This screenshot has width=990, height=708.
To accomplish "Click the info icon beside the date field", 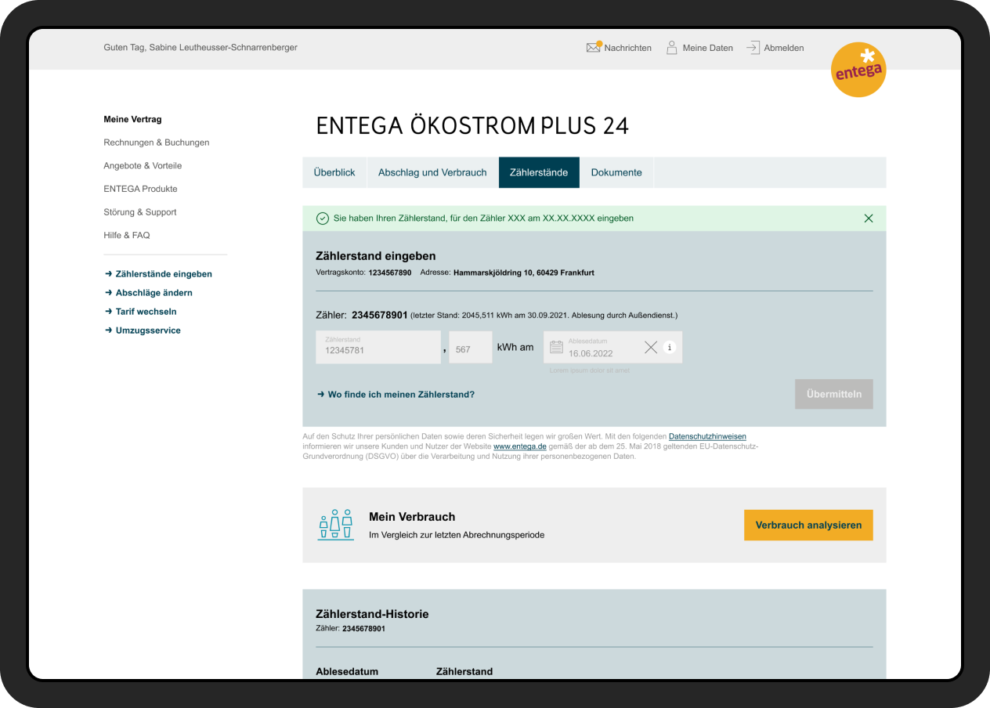I will point(670,347).
